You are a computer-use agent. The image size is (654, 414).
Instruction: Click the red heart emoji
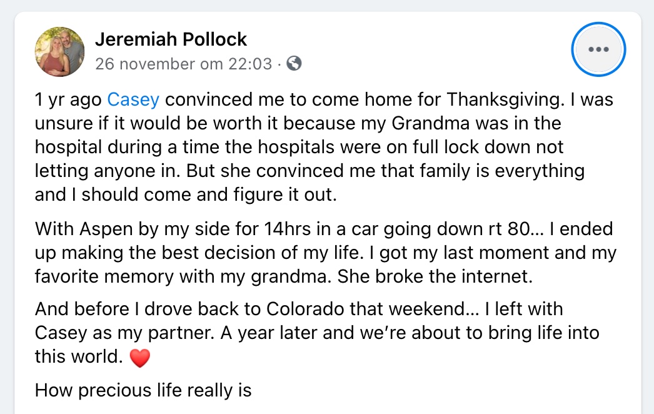[x=139, y=358]
